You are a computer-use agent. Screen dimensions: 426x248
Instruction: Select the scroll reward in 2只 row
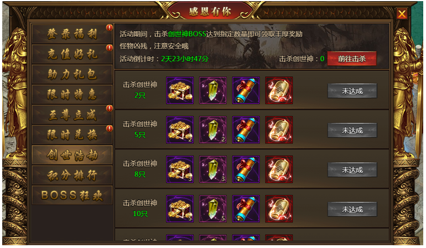pos(246,90)
